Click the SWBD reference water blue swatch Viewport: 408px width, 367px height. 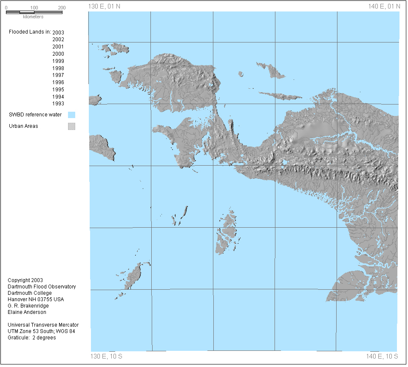(71, 115)
